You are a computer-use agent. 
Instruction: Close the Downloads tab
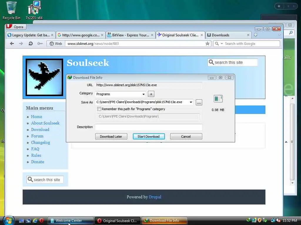coord(248,35)
